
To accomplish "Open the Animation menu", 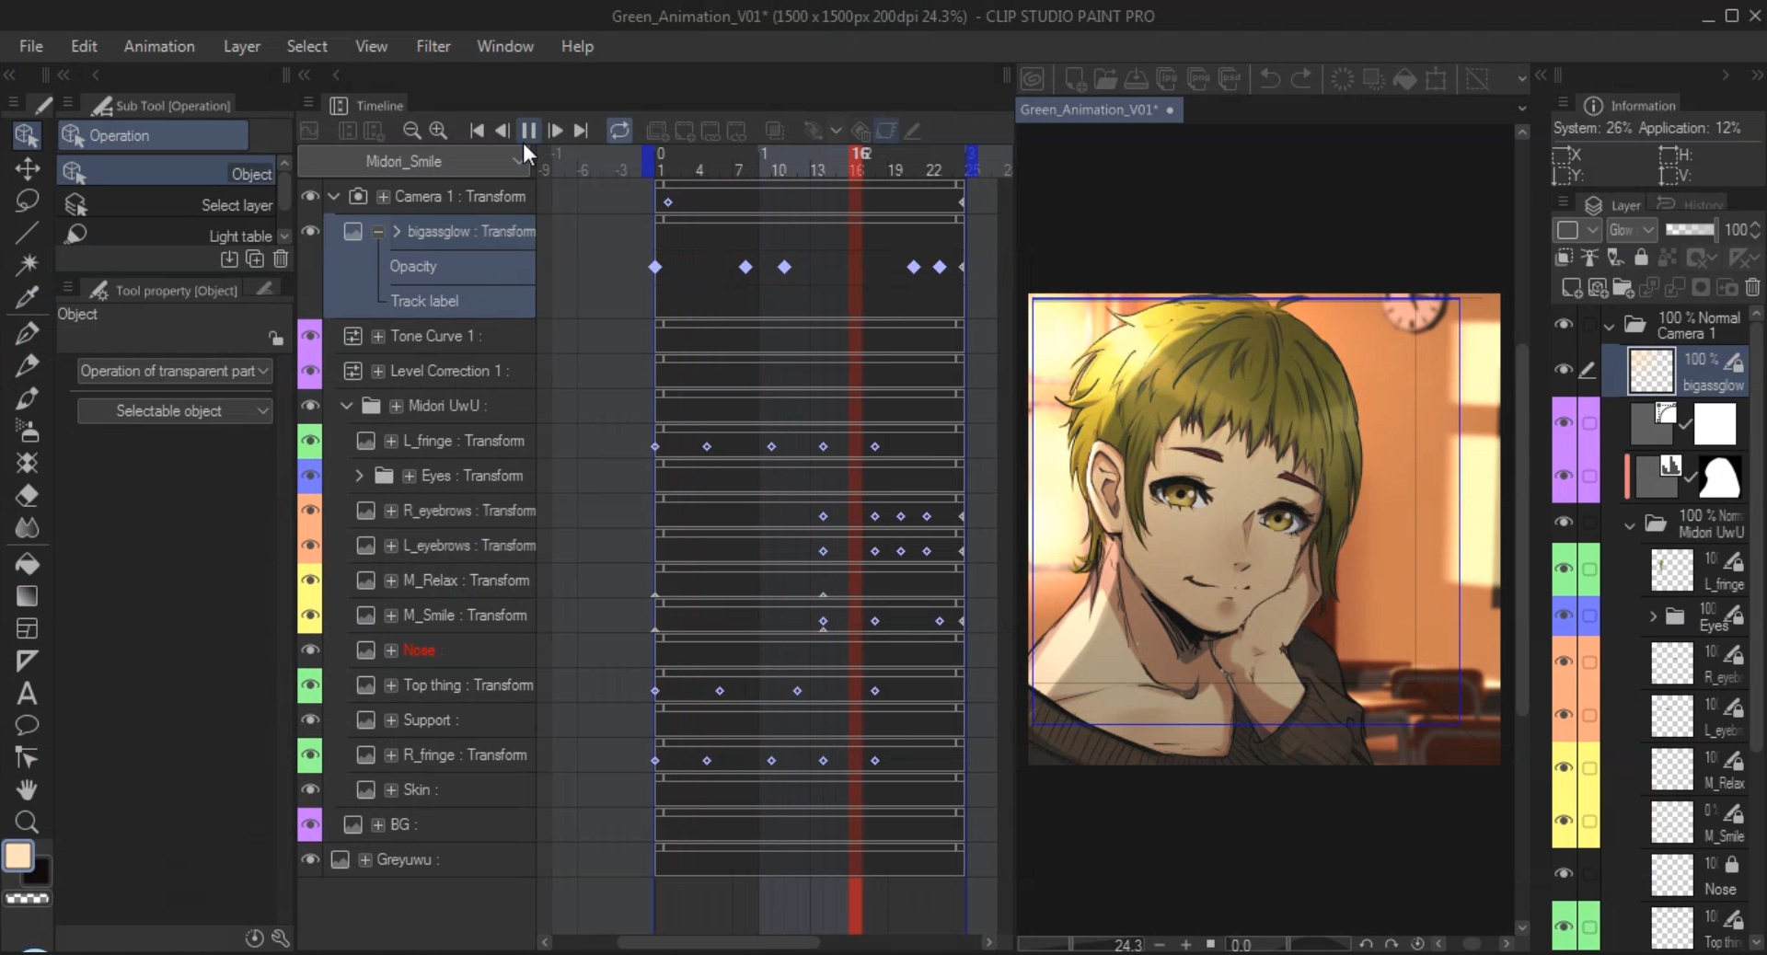I will click(x=158, y=46).
